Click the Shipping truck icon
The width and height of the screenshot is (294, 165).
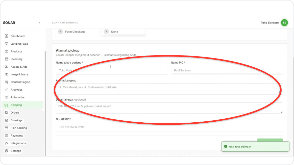pyautogui.click(x=7, y=105)
